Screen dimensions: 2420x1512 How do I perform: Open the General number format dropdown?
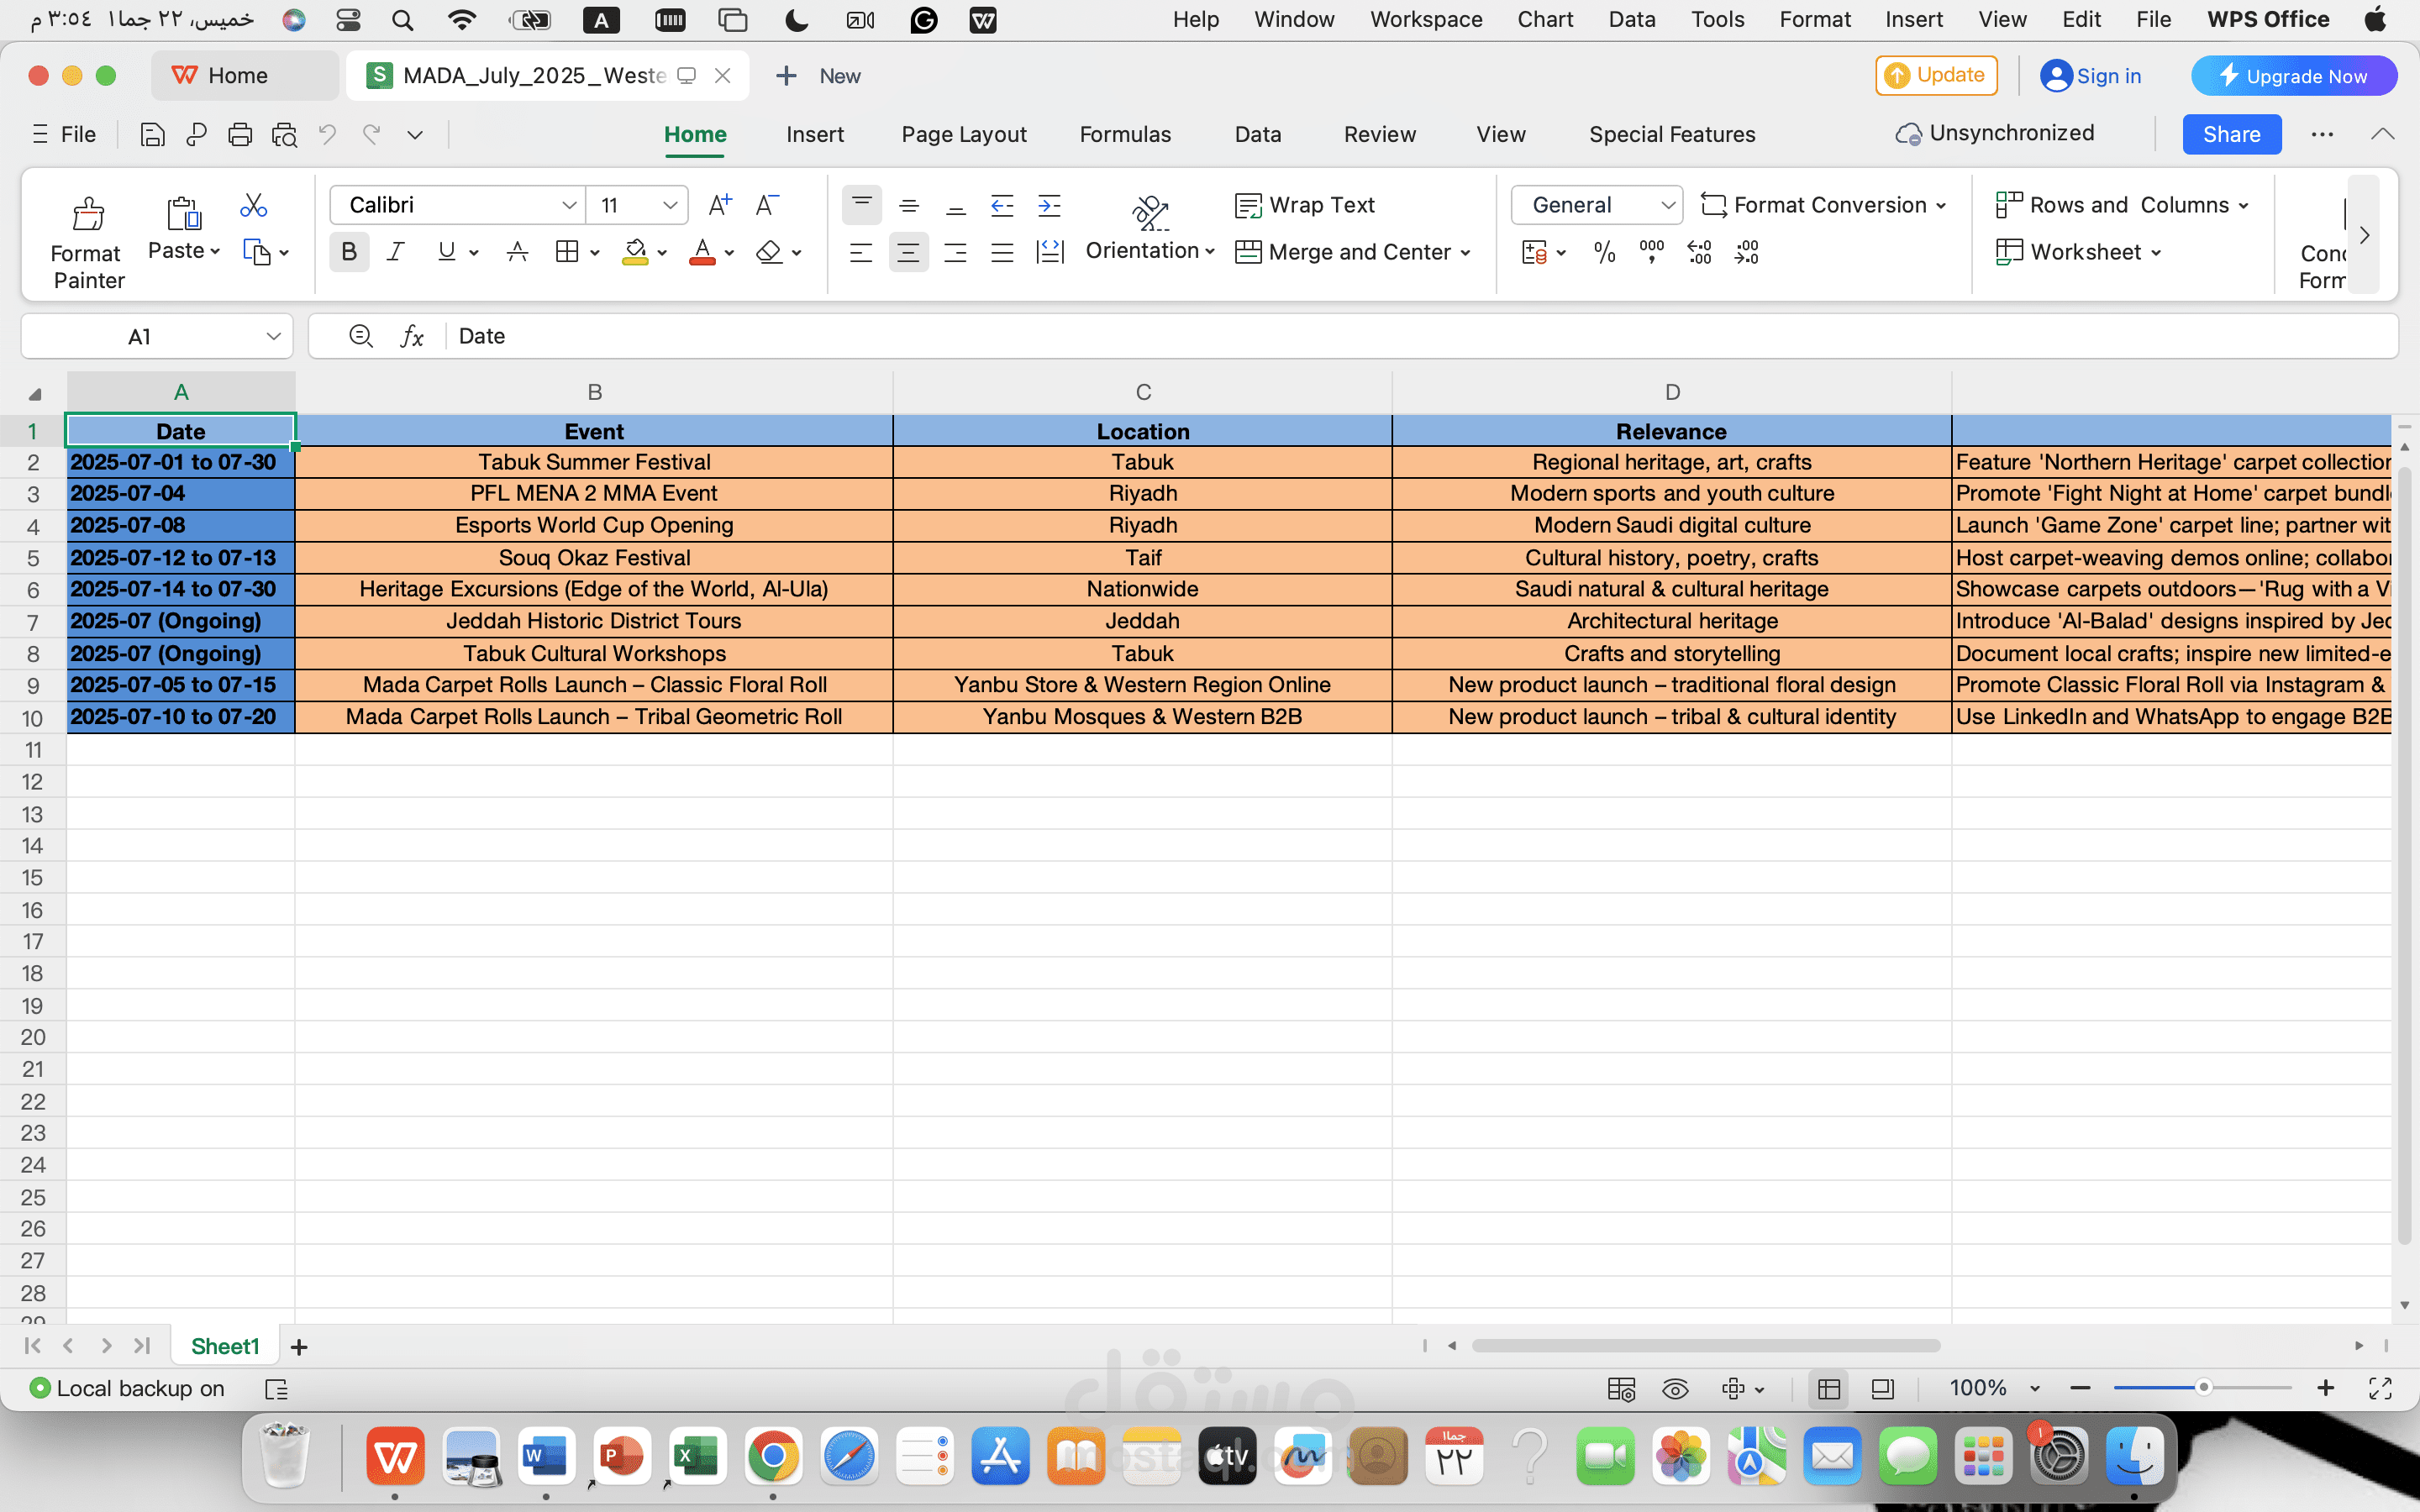[x=1667, y=205]
